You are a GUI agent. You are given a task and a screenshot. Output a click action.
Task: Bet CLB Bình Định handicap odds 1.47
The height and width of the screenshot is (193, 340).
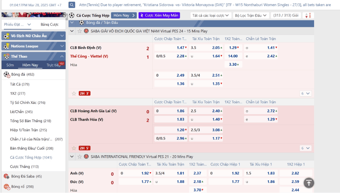click(171, 48)
